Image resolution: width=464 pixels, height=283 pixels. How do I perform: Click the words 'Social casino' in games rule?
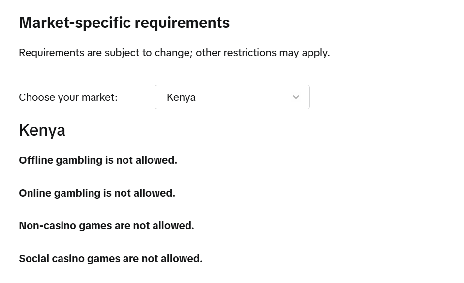tap(52, 259)
